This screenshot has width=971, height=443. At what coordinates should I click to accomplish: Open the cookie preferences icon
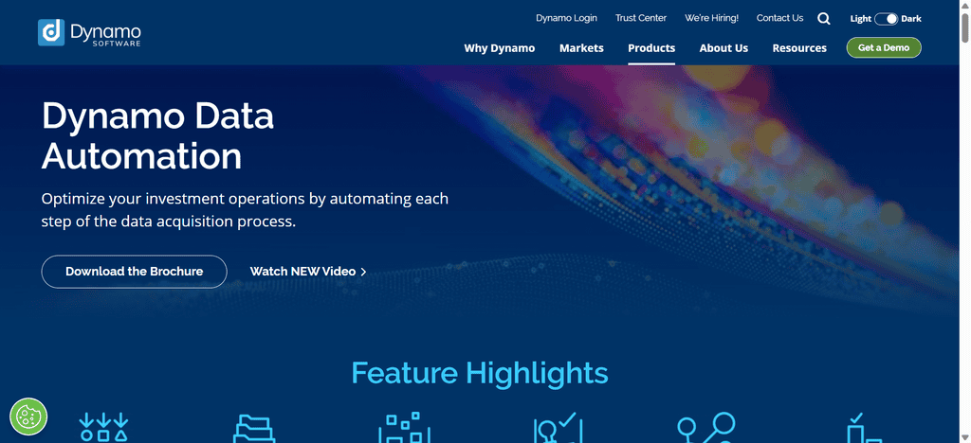click(x=28, y=417)
